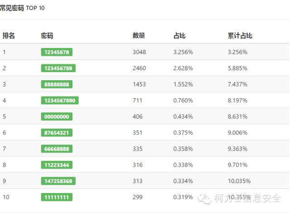Click the 常见密码 TOP 10 heading
Image resolution: width=290 pixels, height=213 pixels.
(22, 8)
